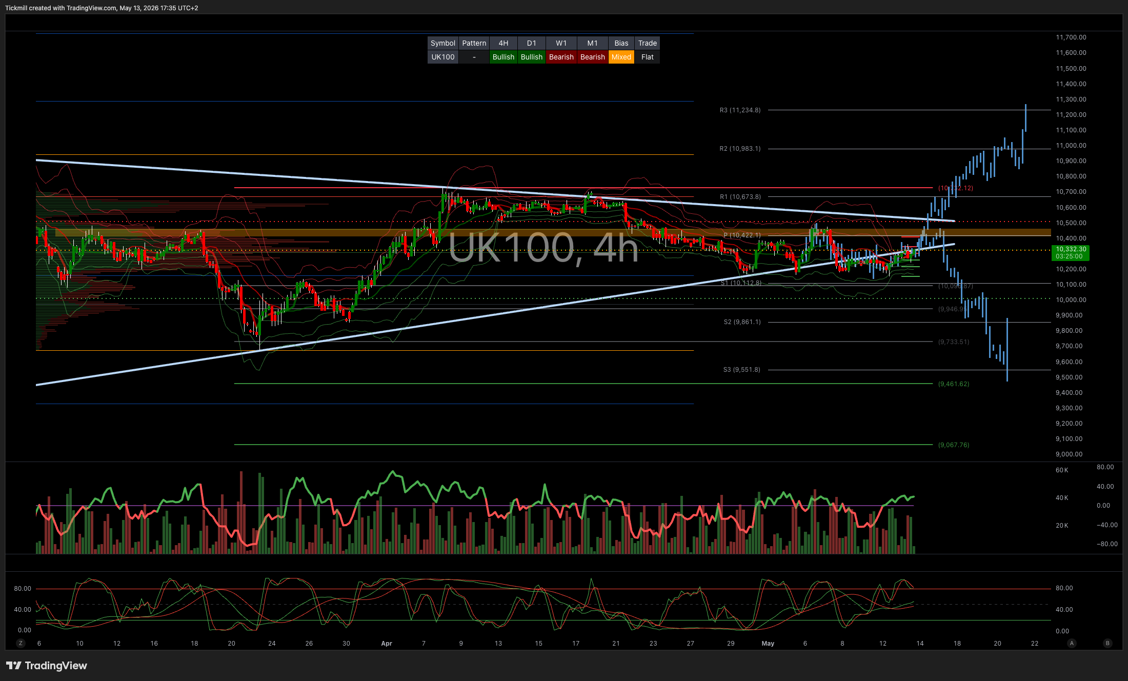Click 11,000.00 on the price axis
This screenshot has height=681, width=1128.
coord(1071,146)
